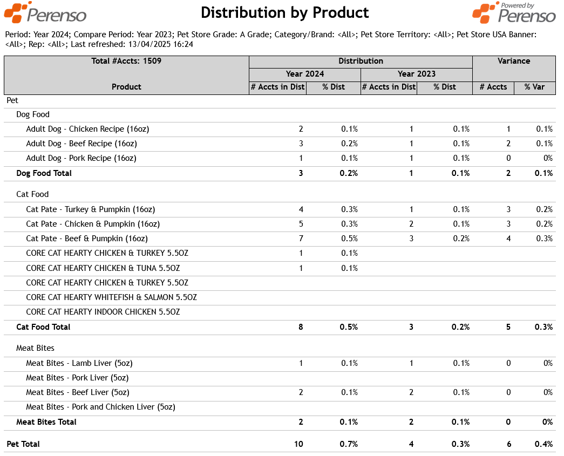Click the Total #Accts: 1509 header

click(x=126, y=61)
